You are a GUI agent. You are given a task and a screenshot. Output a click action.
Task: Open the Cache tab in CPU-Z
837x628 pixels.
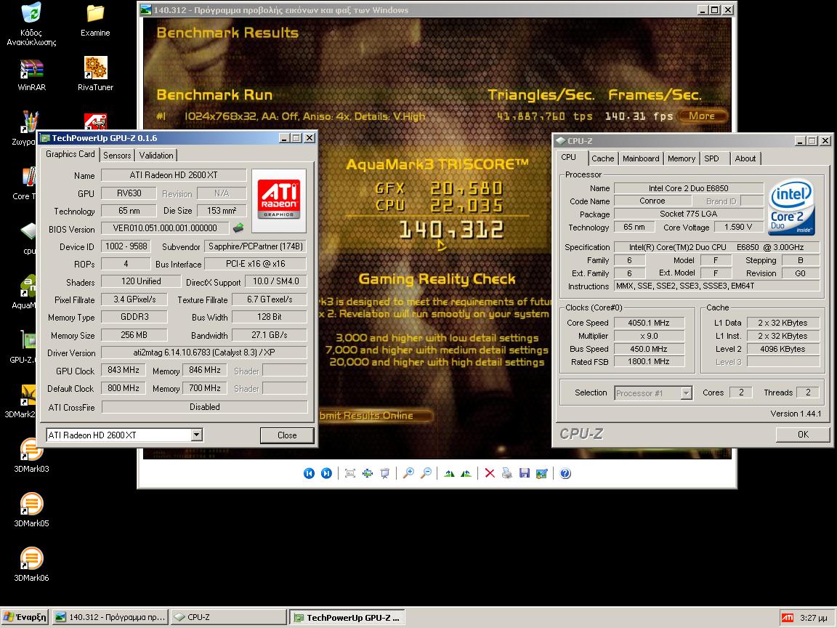click(602, 158)
